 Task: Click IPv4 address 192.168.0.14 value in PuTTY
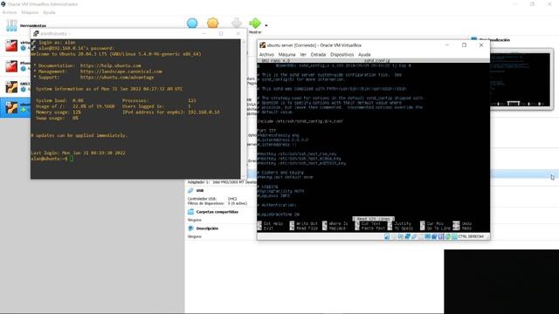204,112
